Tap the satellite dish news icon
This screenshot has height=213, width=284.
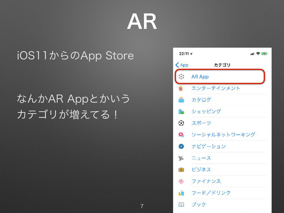click(x=181, y=158)
